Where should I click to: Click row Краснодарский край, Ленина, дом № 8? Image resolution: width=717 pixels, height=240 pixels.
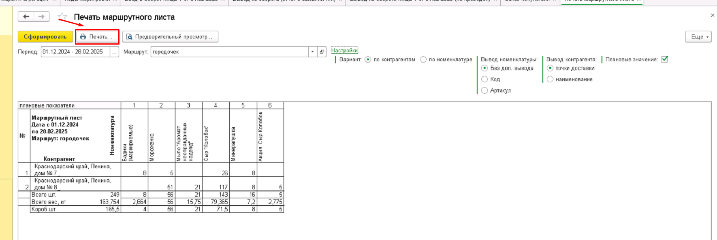coord(75,184)
